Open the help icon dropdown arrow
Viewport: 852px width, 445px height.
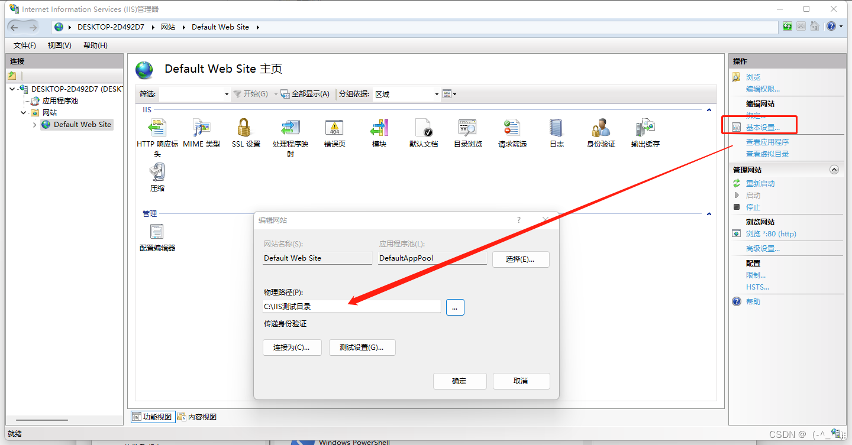[841, 27]
